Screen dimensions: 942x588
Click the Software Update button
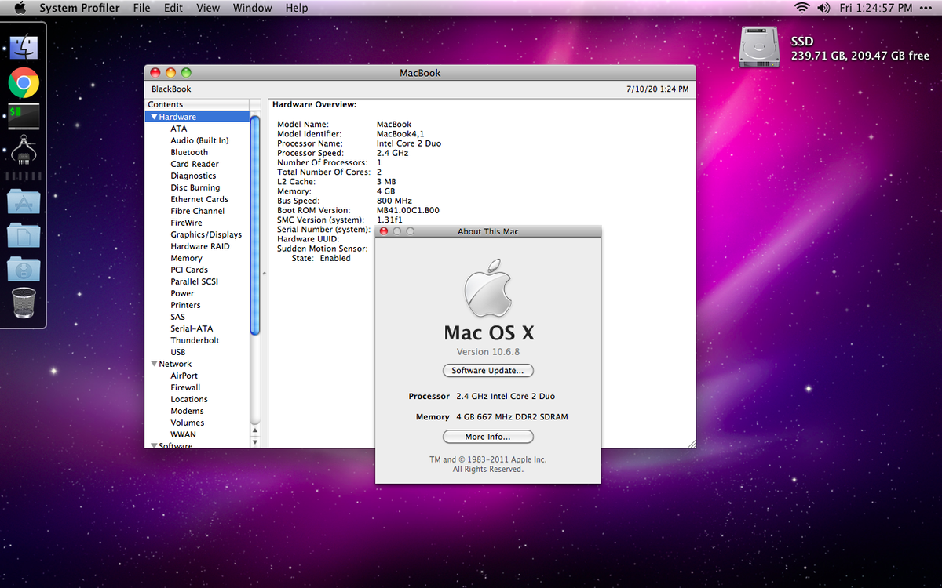(x=488, y=370)
